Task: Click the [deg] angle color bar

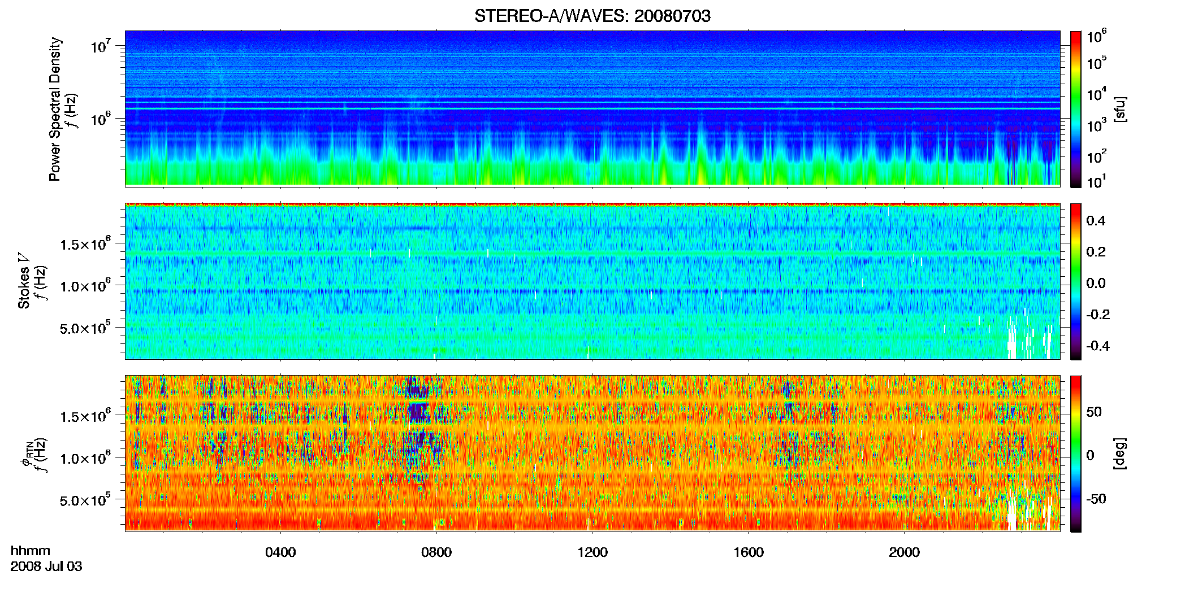Action: [x=1076, y=454]
